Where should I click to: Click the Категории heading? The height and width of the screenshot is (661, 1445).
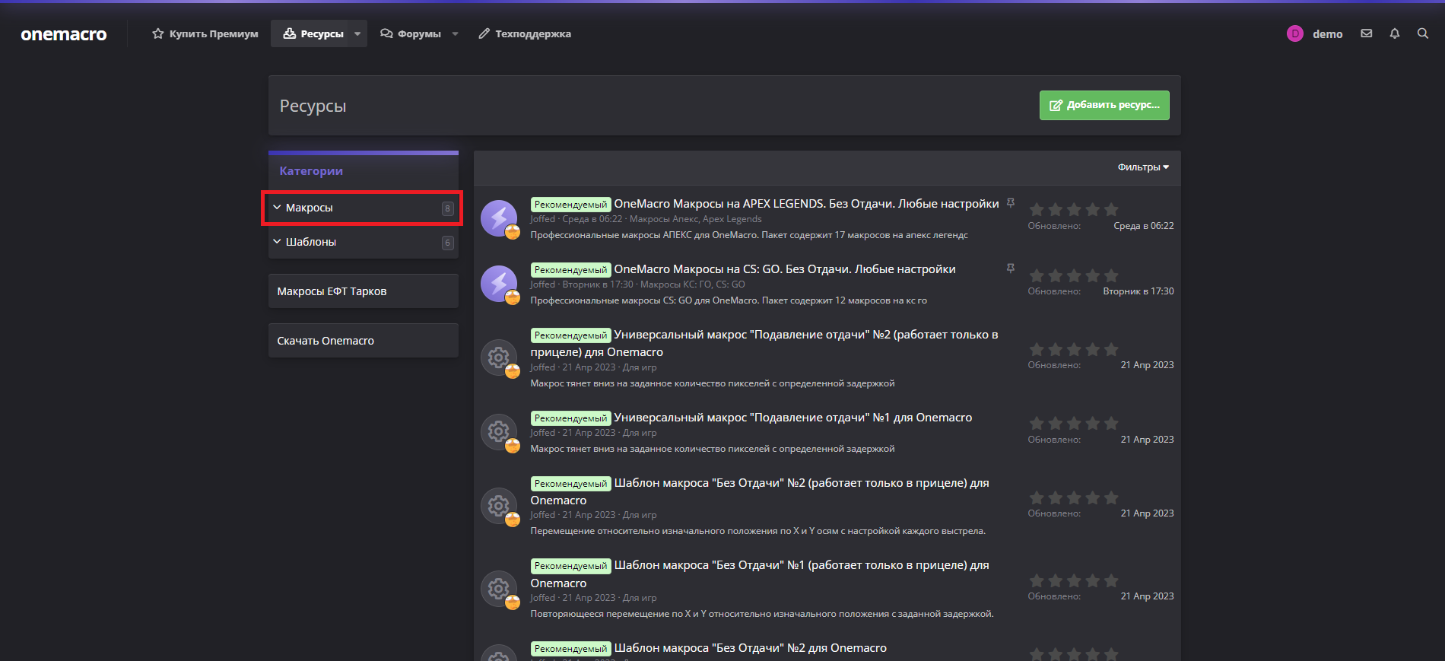(311, 171)
